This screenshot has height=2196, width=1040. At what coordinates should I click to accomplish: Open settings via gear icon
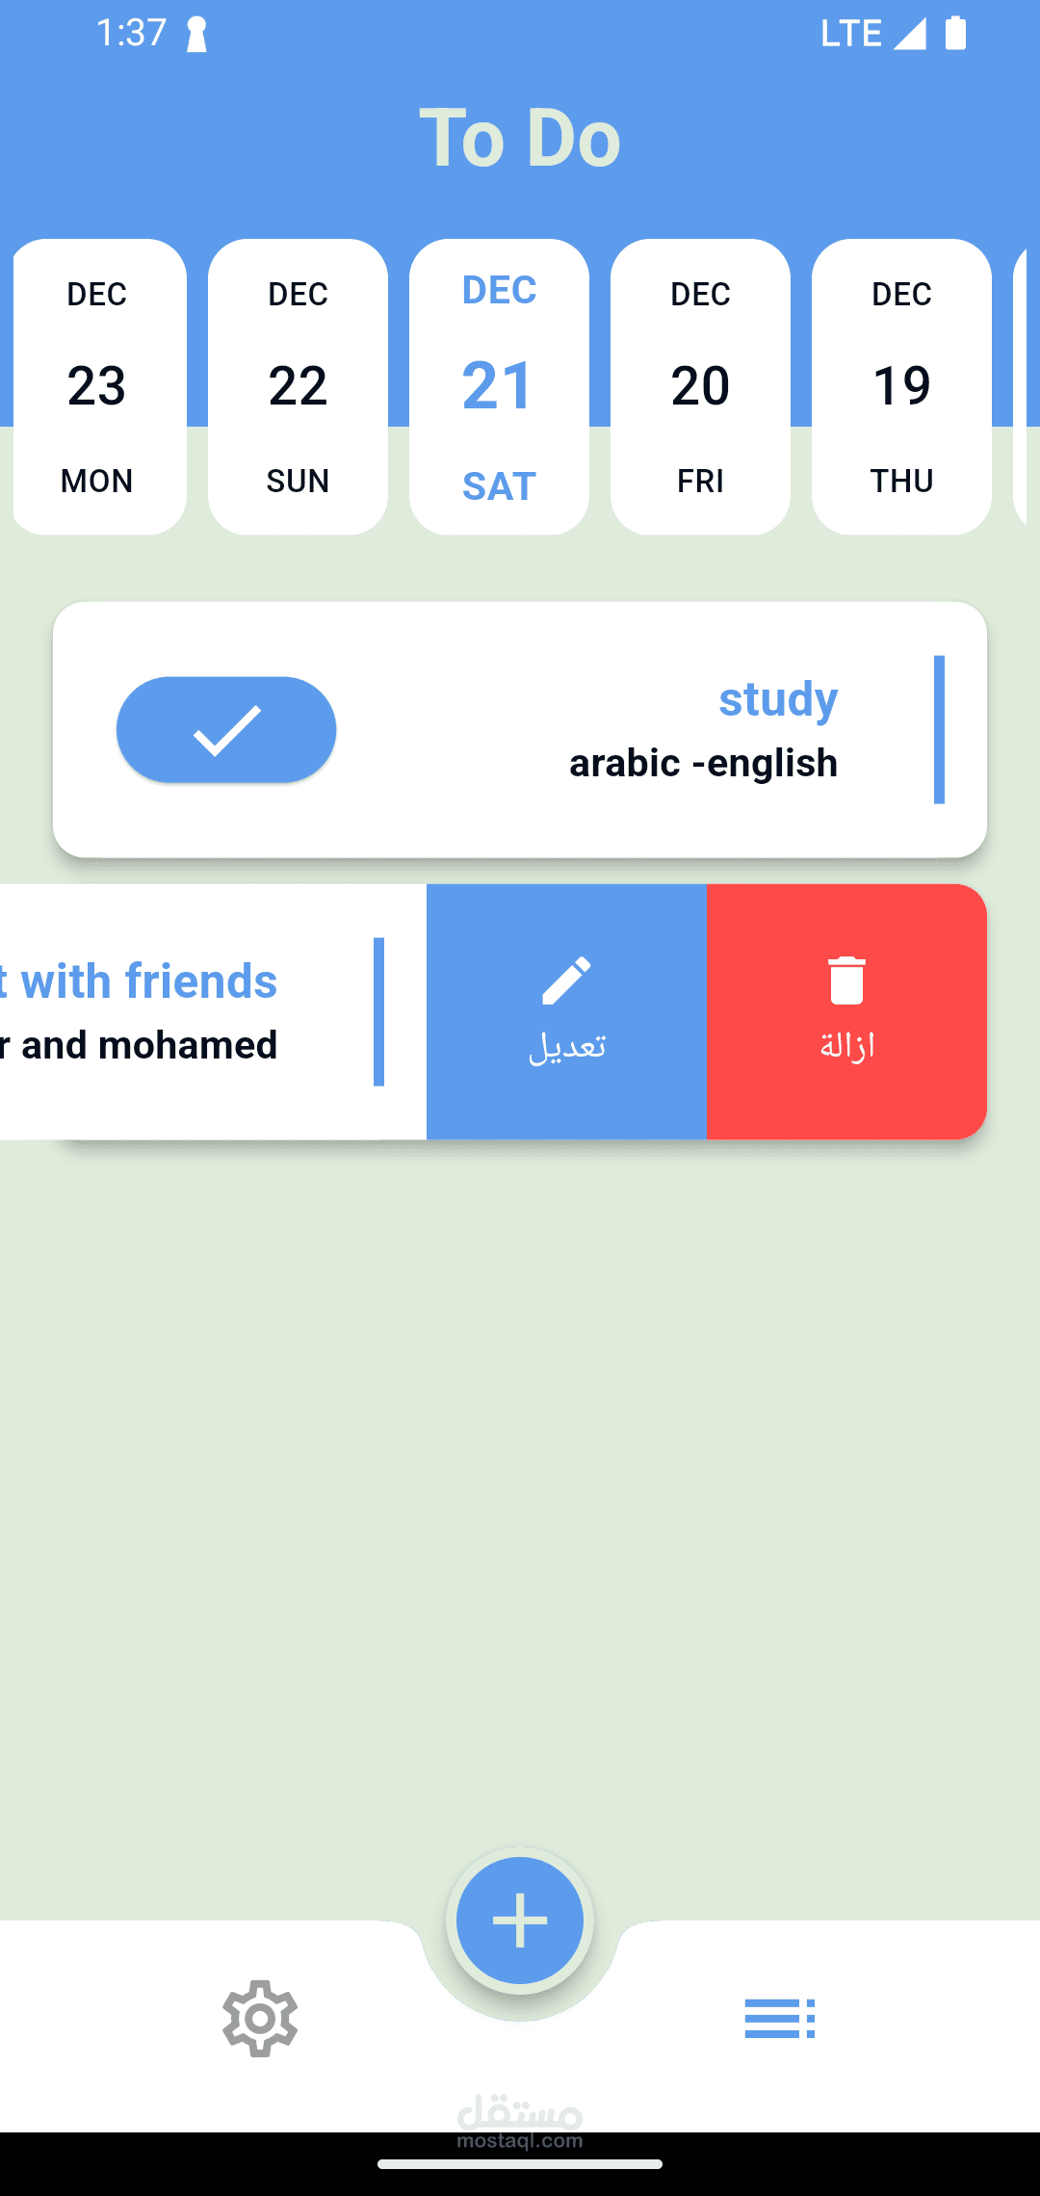click(260, 2018)
